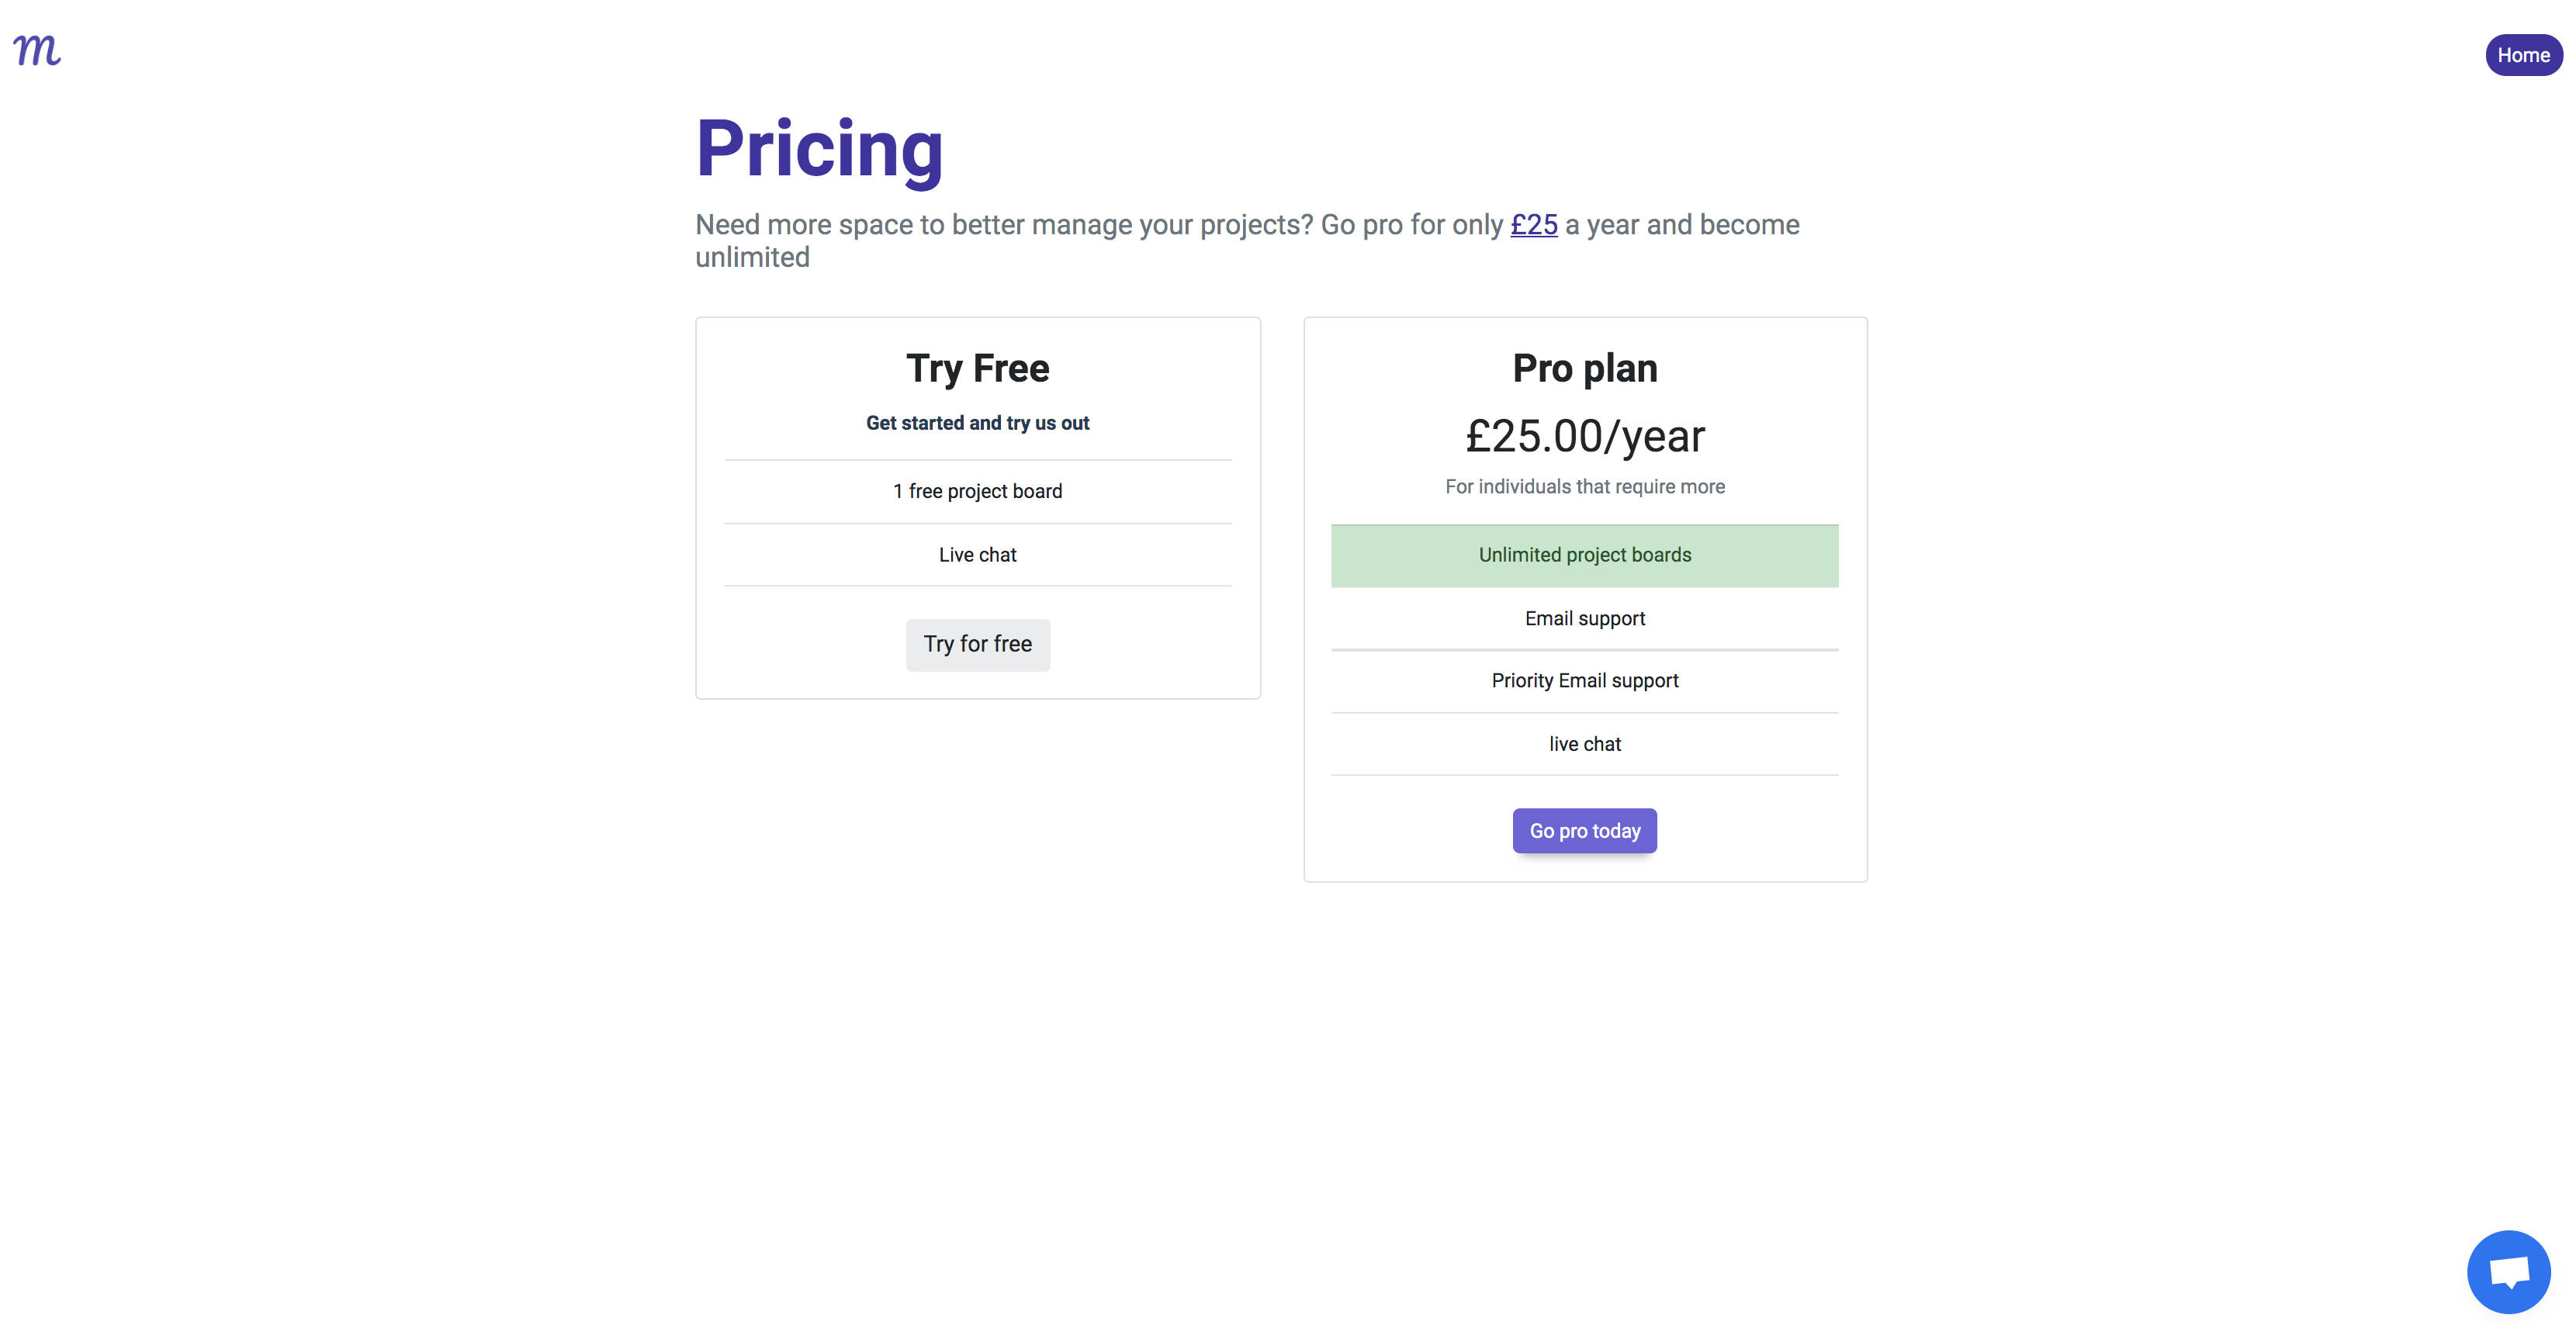
Task: Click "Get started and try us out" tagline
Action: (977, 423)
